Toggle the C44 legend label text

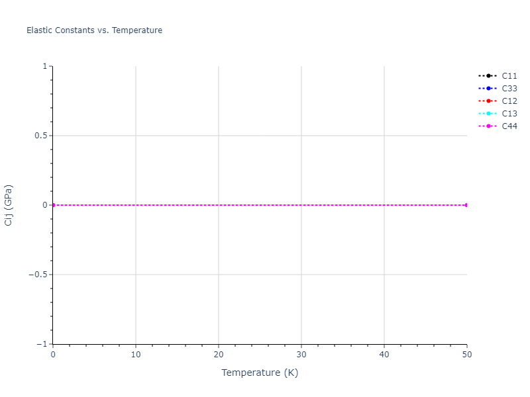coord(509,126)
